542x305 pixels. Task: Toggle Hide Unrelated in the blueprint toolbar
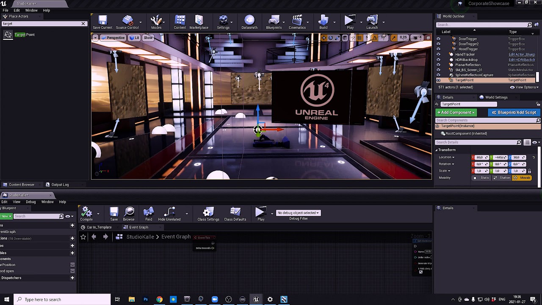pos(169,214)
